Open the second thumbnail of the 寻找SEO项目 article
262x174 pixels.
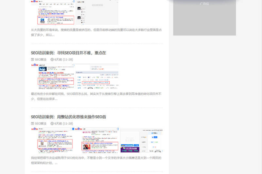point(97,76)
